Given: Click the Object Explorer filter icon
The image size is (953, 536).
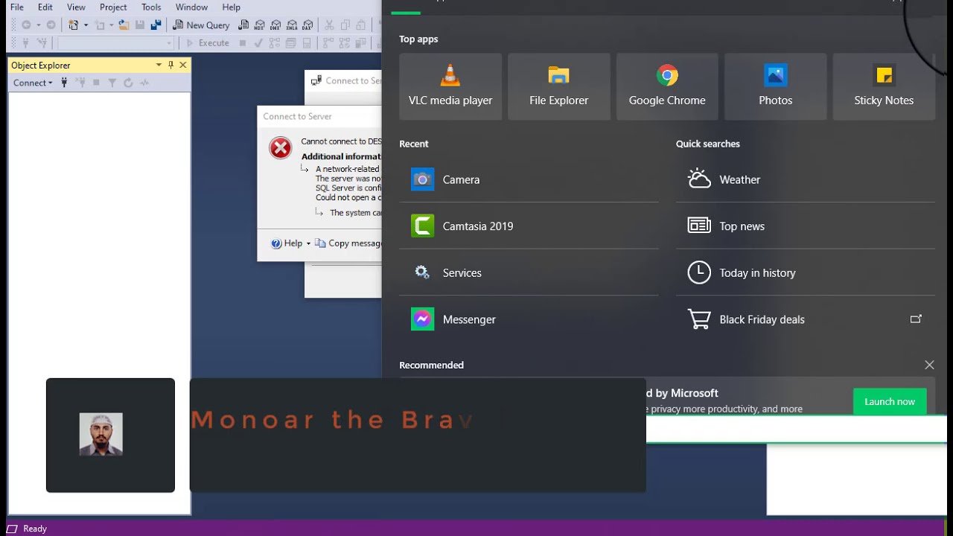Looking at the screenshot, I should coord(112,83).
